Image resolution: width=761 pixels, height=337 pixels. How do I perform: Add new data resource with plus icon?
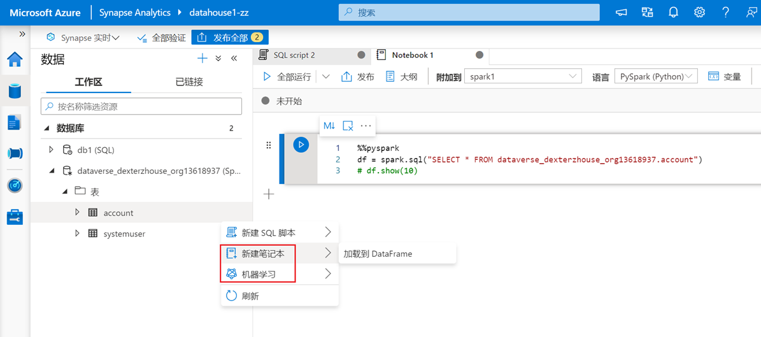(203, 58)
